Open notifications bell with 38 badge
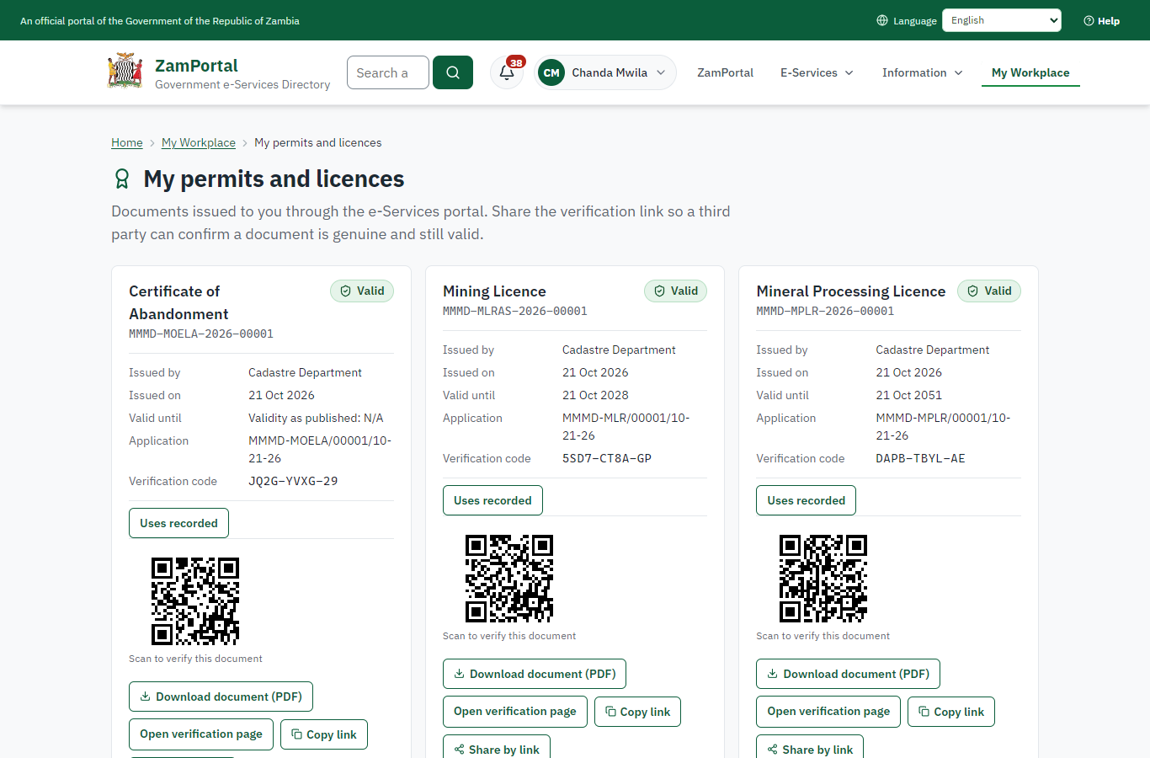The height and width of the screenshot is (758, 1150). [x=507, y=72]
